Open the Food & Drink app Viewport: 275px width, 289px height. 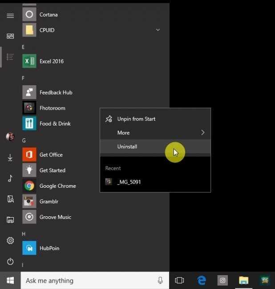point(55,124)
